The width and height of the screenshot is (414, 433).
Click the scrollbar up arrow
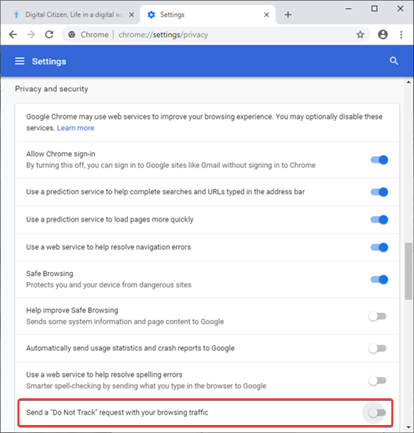pos(409,82)
